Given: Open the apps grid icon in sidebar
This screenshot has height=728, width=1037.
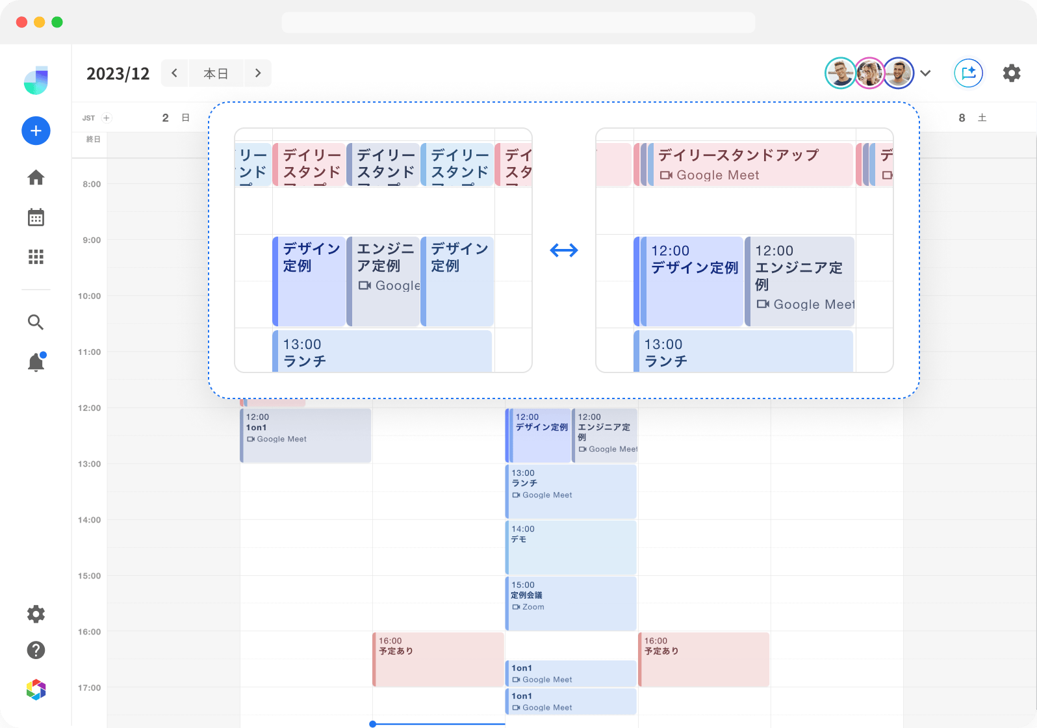Looking at the screenshot, I should coord(36,257).
